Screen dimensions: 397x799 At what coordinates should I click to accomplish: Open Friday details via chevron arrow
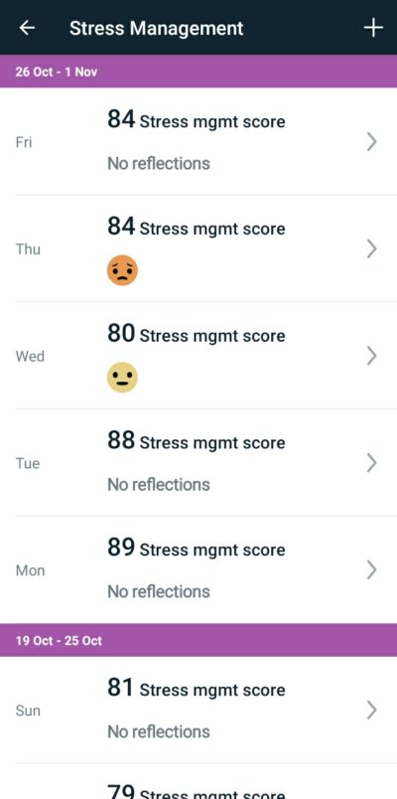(371, 142)
